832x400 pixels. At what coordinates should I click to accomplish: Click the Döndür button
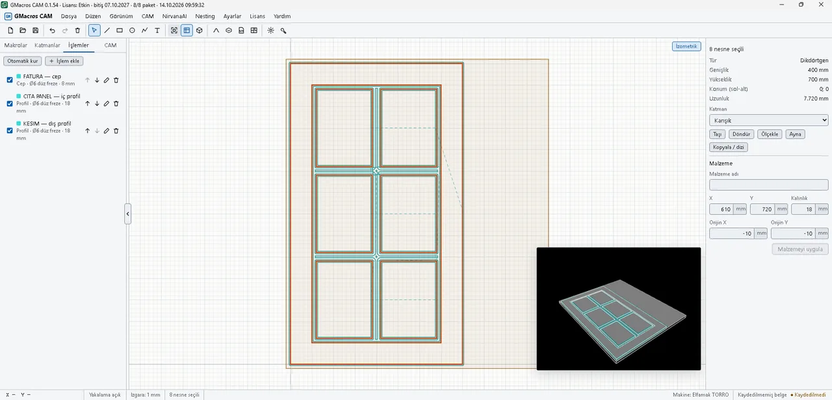tap(741, 134)
